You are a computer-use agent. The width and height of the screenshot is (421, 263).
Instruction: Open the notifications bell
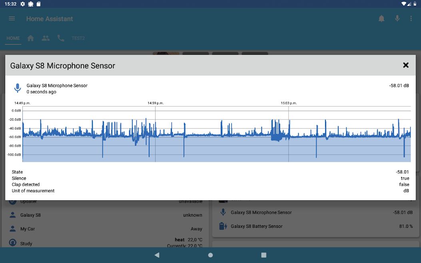(381, 18)
